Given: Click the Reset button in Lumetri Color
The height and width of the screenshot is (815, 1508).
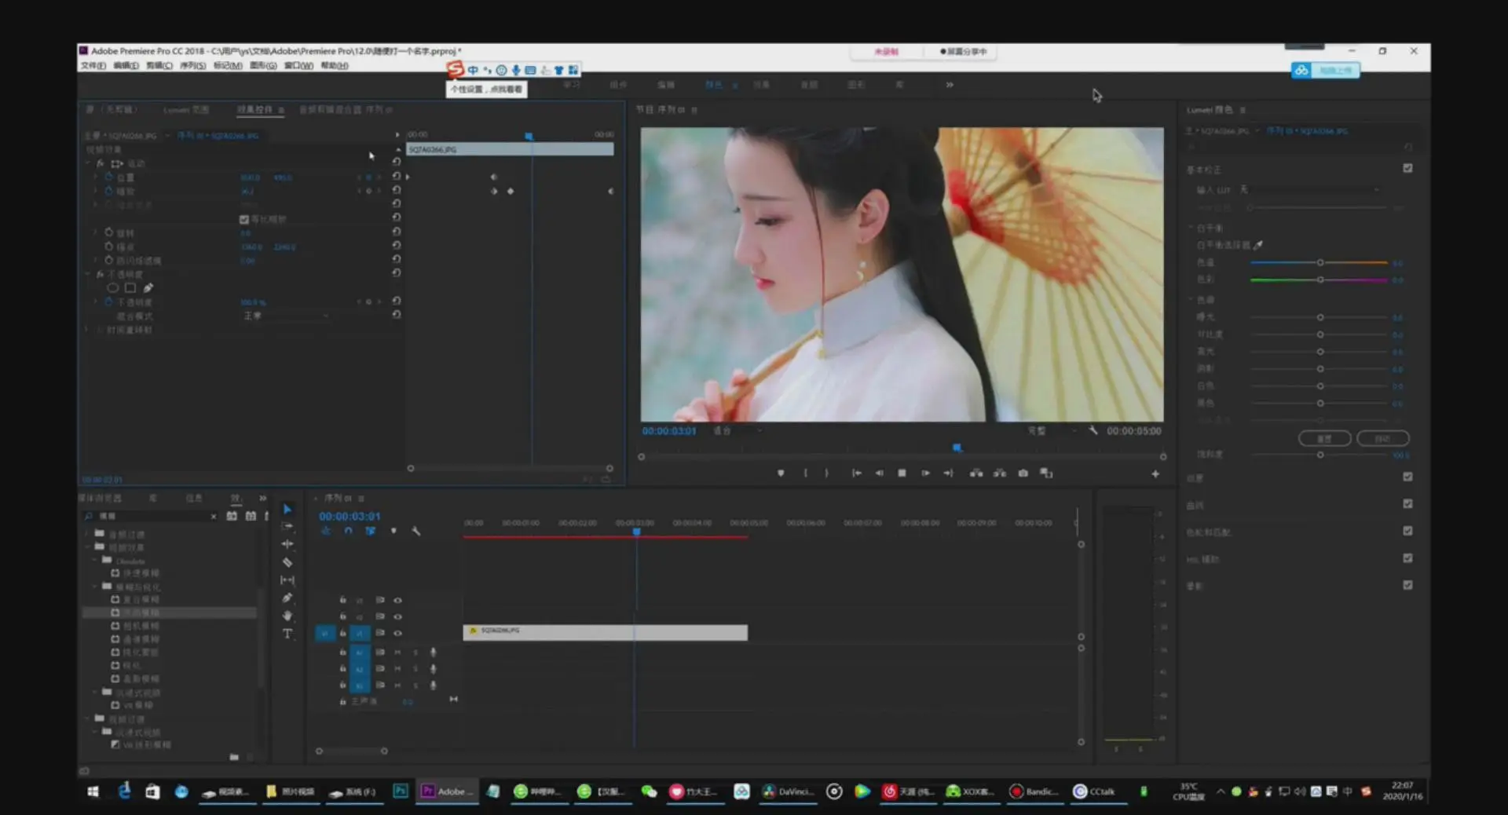Looking at the screenshot, I should click(x=1324, y=438).
